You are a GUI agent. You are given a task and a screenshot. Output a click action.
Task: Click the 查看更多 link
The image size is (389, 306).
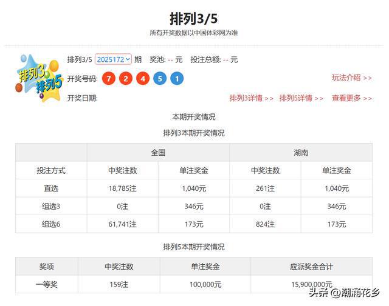351,98
